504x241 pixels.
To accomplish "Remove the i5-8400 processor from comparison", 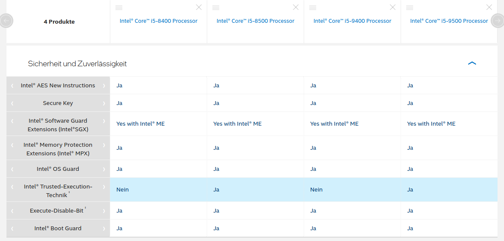I will click(199, 7).
